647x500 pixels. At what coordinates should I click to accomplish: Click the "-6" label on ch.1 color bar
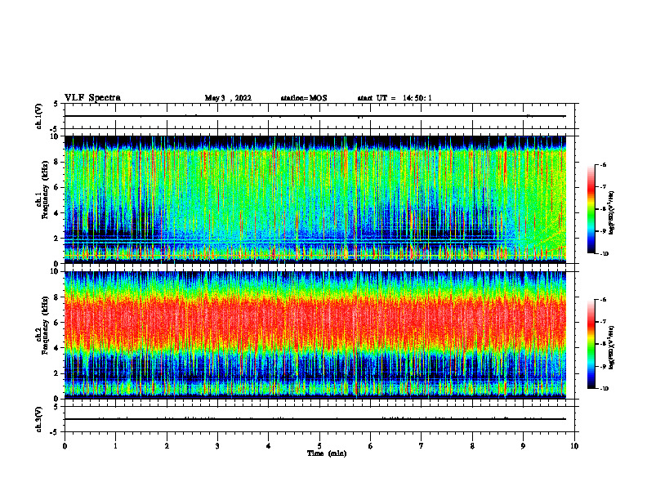point(603,164)
